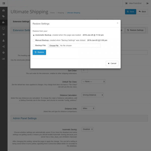This screenshot has height=151, width=151.
Task: Open the Marketing share sidebar icon
Action: click(x=4, y=47)
